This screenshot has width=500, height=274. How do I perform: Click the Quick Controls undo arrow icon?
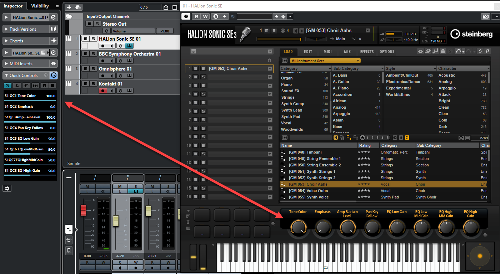tap(26, 86)
